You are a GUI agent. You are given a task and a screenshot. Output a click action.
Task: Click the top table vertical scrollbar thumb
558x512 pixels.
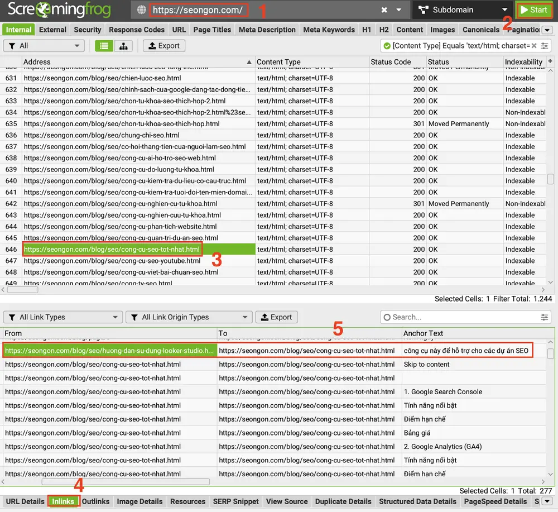click(x=550, y=179)
